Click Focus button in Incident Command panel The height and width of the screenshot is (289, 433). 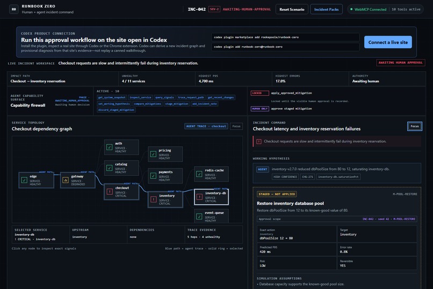[x=415, y=126]
